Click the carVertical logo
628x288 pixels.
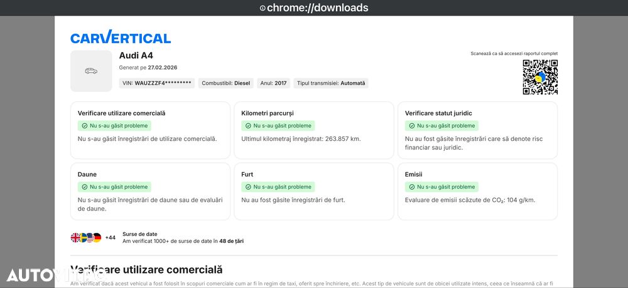(x=121, y=38)
